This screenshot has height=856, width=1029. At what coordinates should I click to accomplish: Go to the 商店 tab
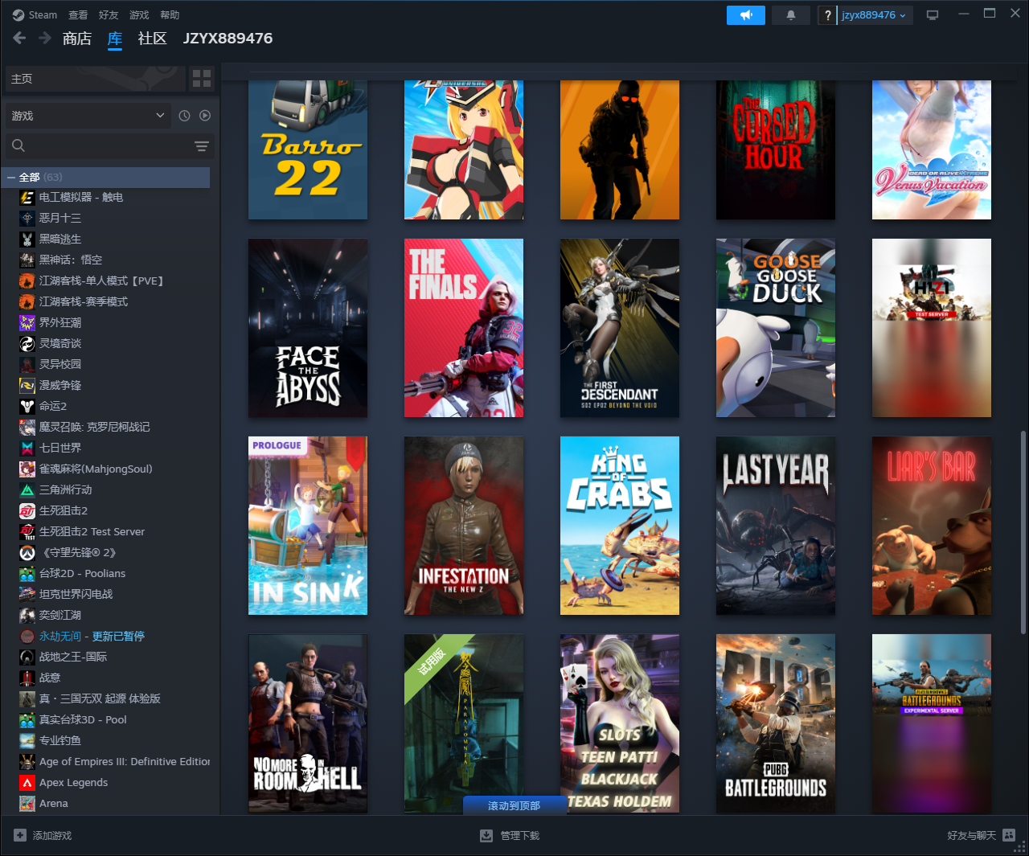pyautogui.click(x=77, y=38)
